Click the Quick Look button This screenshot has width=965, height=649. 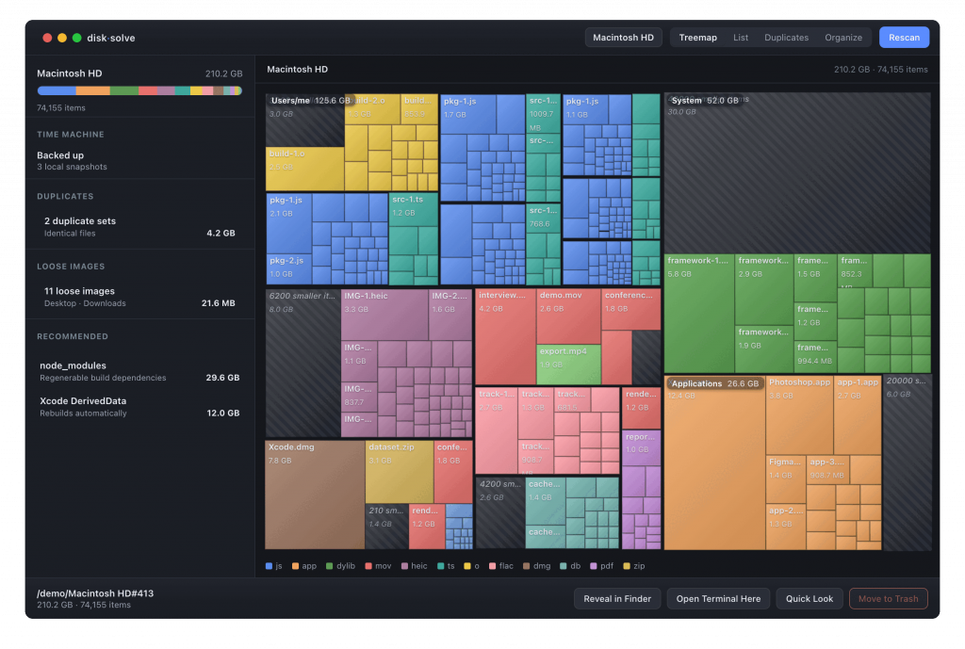pos(809,598)
